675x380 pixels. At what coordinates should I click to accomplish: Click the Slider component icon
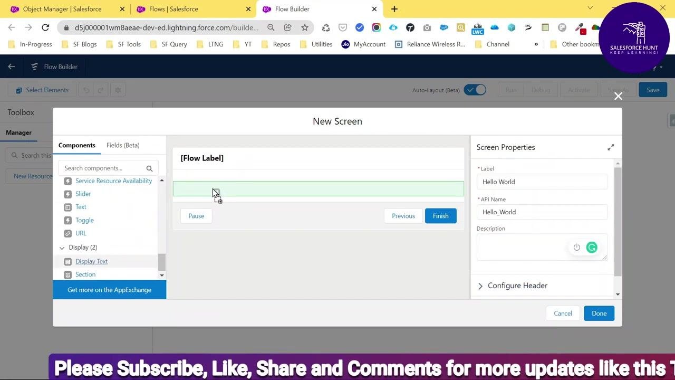[67, 194]
